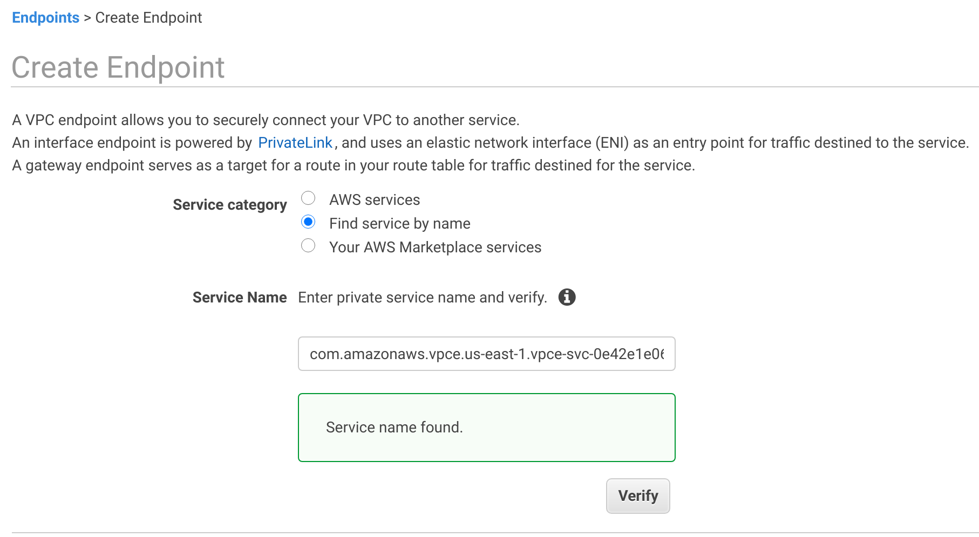Click the Service category label
This screenshot has height=537, width=979.
229,204
